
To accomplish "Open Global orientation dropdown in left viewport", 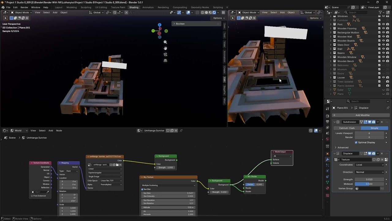I will coord(97,13).
